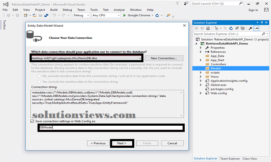
Task: Select 'No, exclude sensitive data' radio button
Action: pyautogui.click(x=39, y=76)
